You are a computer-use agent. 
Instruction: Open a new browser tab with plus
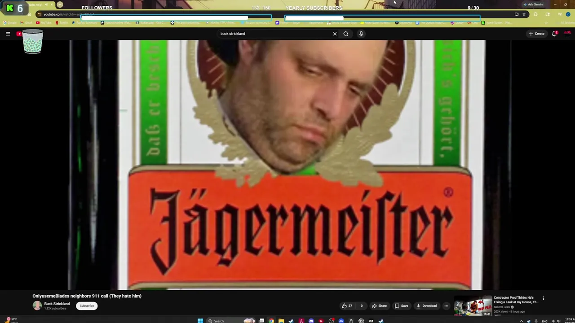click(x=60, y=4)
